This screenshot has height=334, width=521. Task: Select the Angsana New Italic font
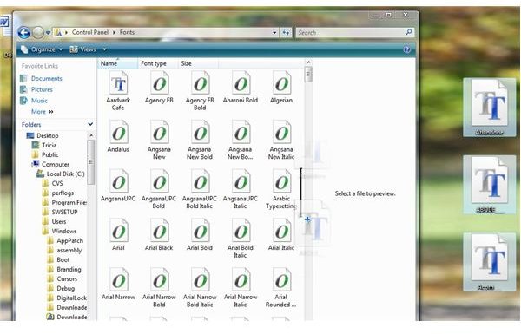pyautogui.click(x=281, y=133)
